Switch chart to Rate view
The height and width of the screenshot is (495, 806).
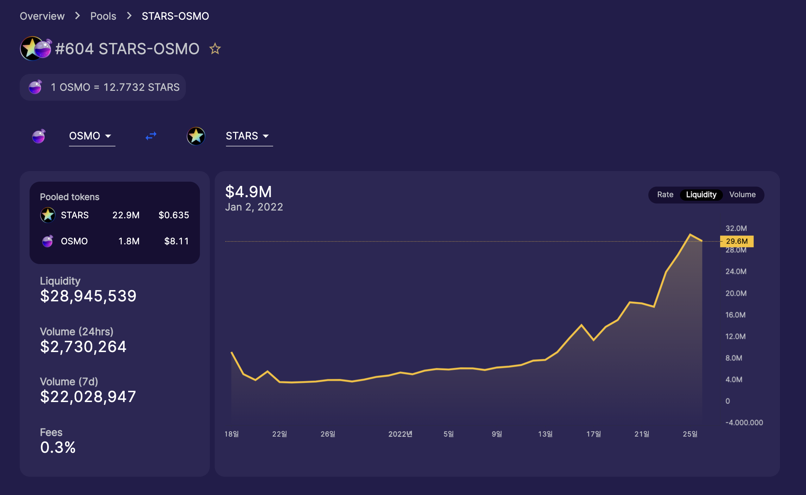[x=665, y=195]
